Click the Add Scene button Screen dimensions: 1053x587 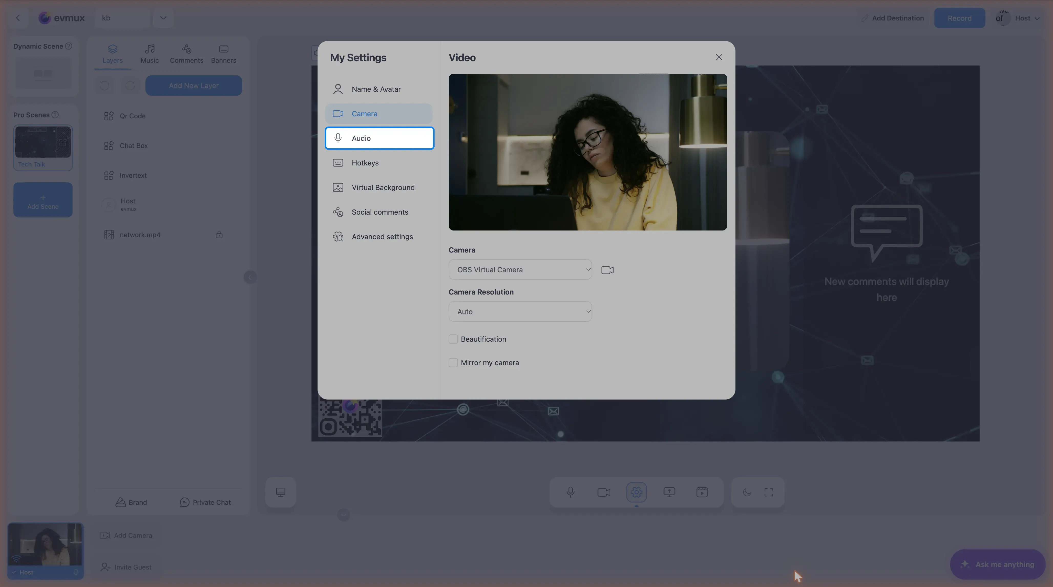pyautogui.click(x=43, y=200)
